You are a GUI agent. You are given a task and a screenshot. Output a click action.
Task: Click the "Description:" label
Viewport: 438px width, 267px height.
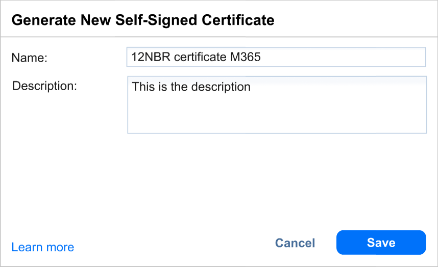[x=44, y=86]
